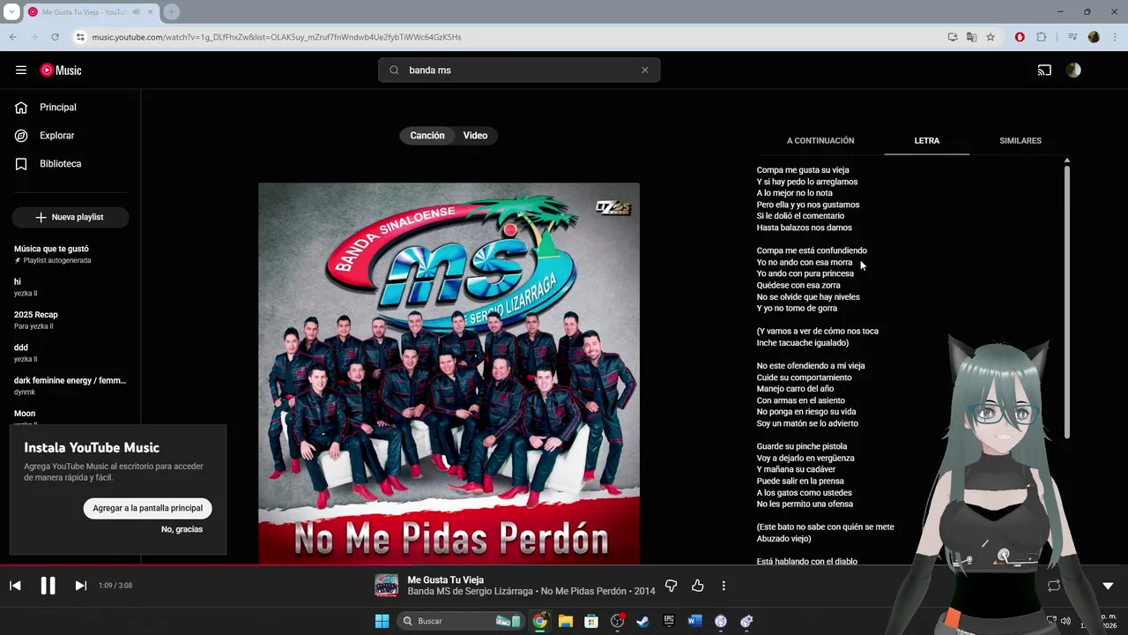Clear the banda ms search text

pyautogui.click(x=644, y=70)
